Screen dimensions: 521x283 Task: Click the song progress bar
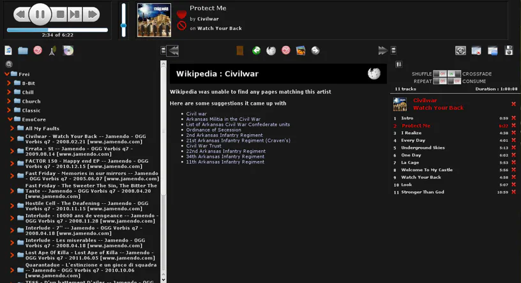tap(57, 30)
